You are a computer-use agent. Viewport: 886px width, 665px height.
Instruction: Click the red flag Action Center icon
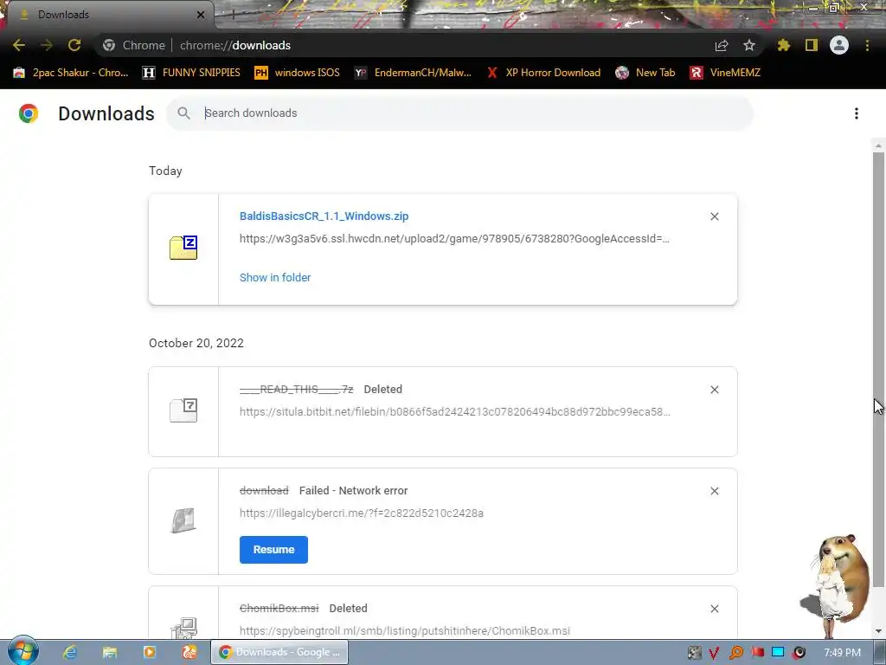[x=757, y=653]
